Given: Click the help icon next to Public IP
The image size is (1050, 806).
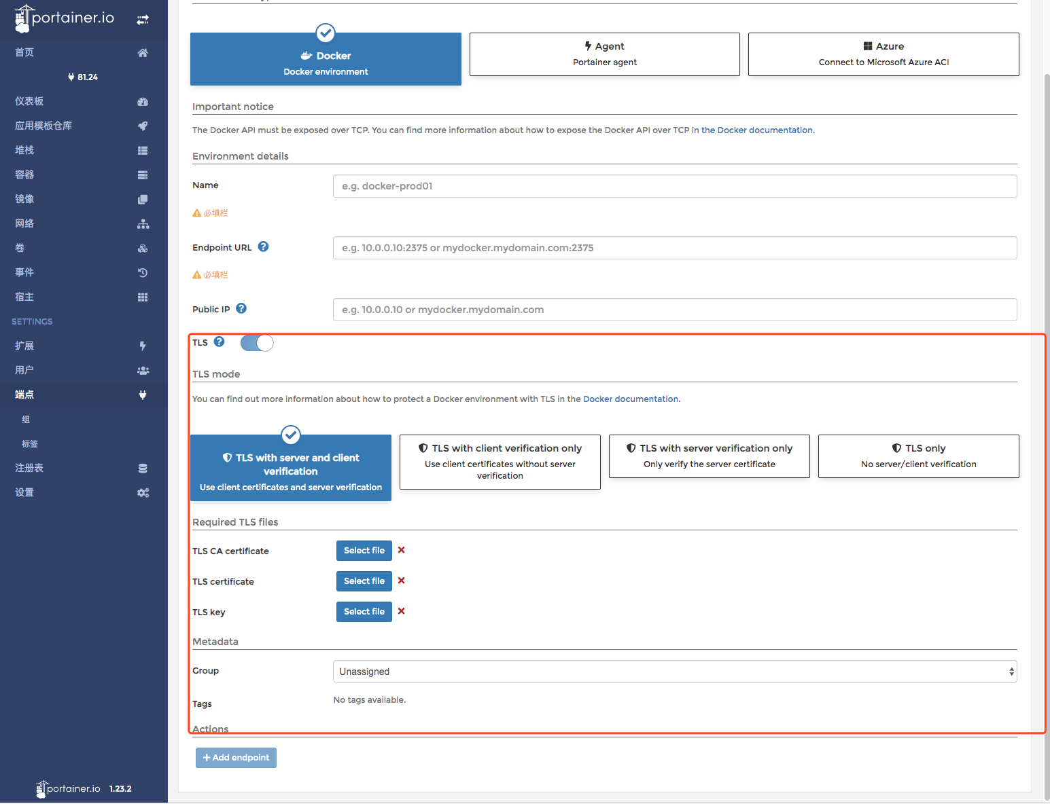Looking at the screenshot, I should pyautogui.click(x=241, y=309).
